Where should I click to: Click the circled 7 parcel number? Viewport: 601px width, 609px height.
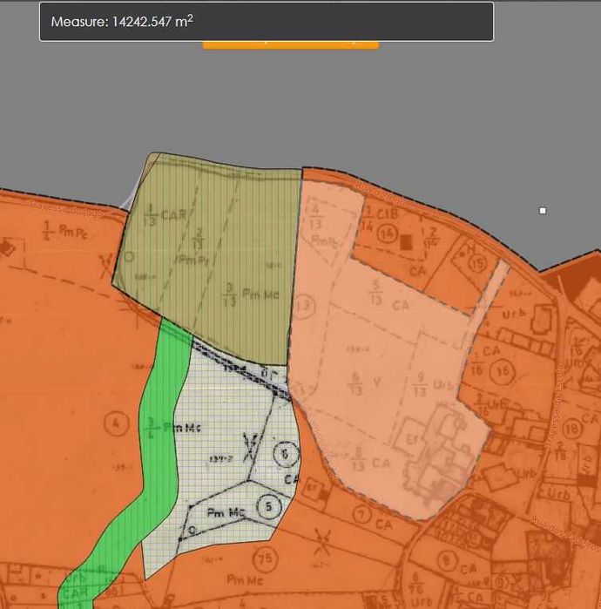pyautogui.click(x=362, y=515)
